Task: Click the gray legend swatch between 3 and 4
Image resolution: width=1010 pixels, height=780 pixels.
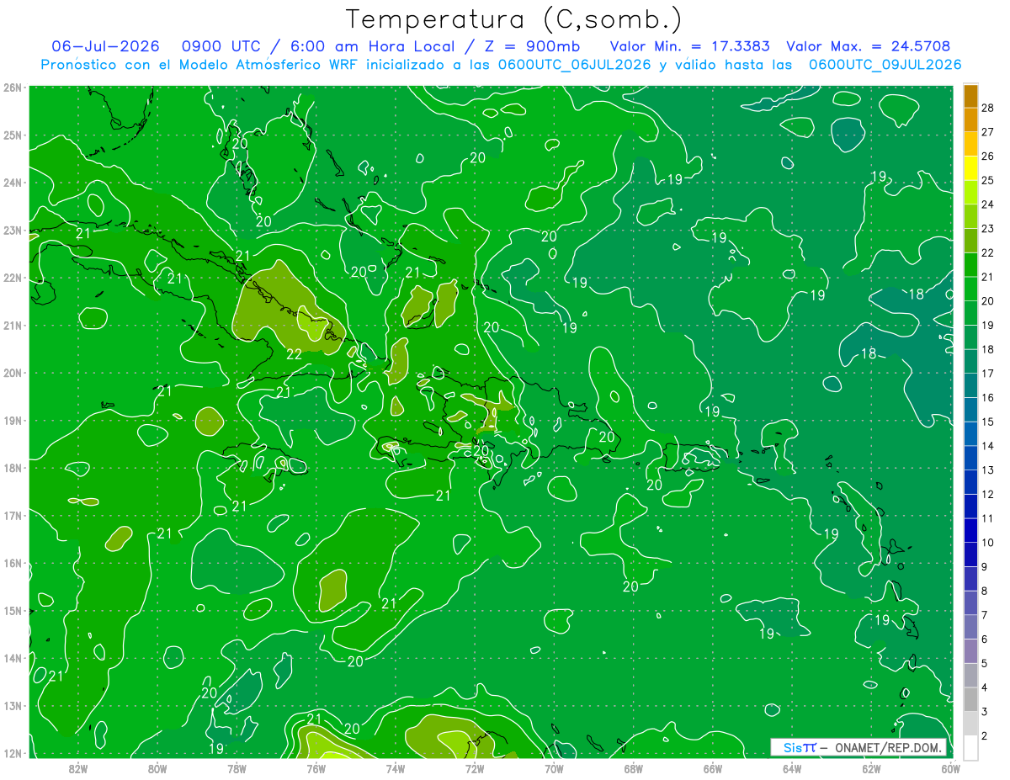Action: pyautogui.click(x=970, y=700)
